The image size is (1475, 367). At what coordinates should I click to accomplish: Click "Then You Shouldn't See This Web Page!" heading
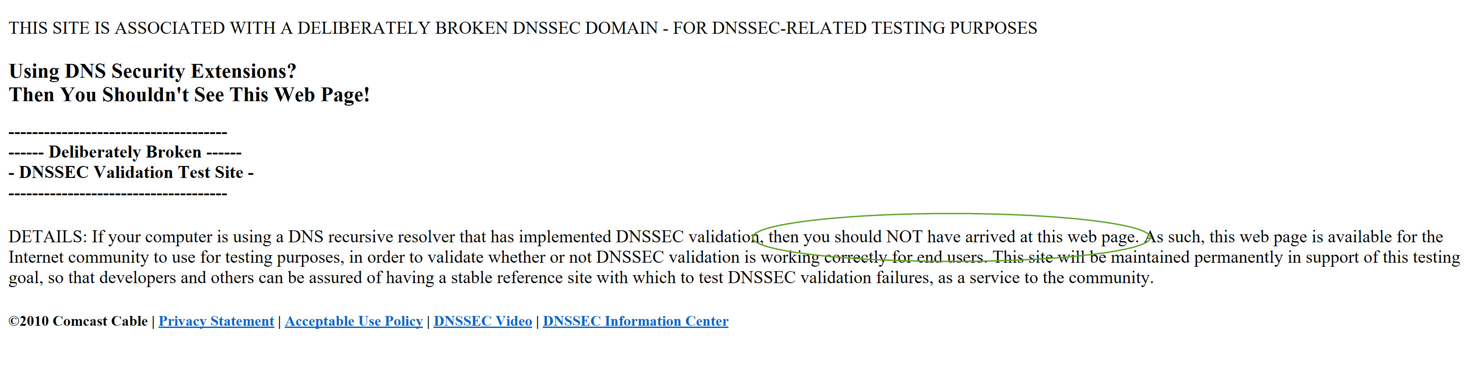point(189,95)
